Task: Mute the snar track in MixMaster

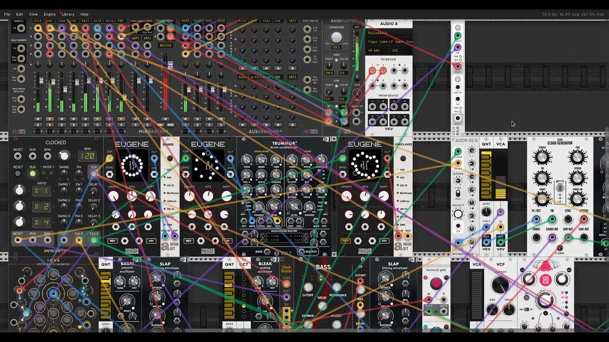Action: click(61, 119)
